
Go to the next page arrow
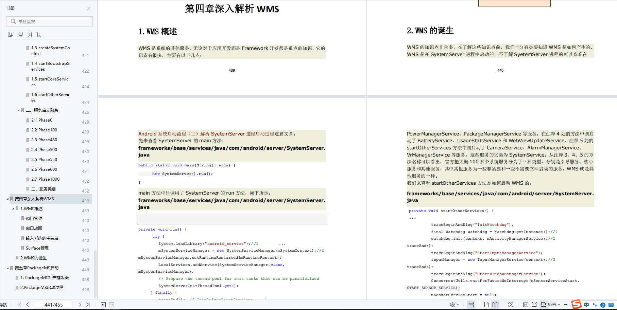point(80,305)
